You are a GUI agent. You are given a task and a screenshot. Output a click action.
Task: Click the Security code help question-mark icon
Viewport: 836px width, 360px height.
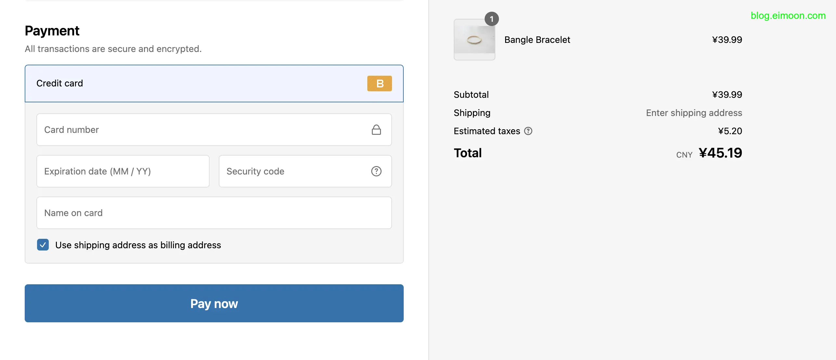point(376,171)
